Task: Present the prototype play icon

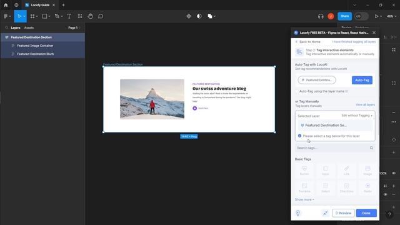Action: coord(376,16)
